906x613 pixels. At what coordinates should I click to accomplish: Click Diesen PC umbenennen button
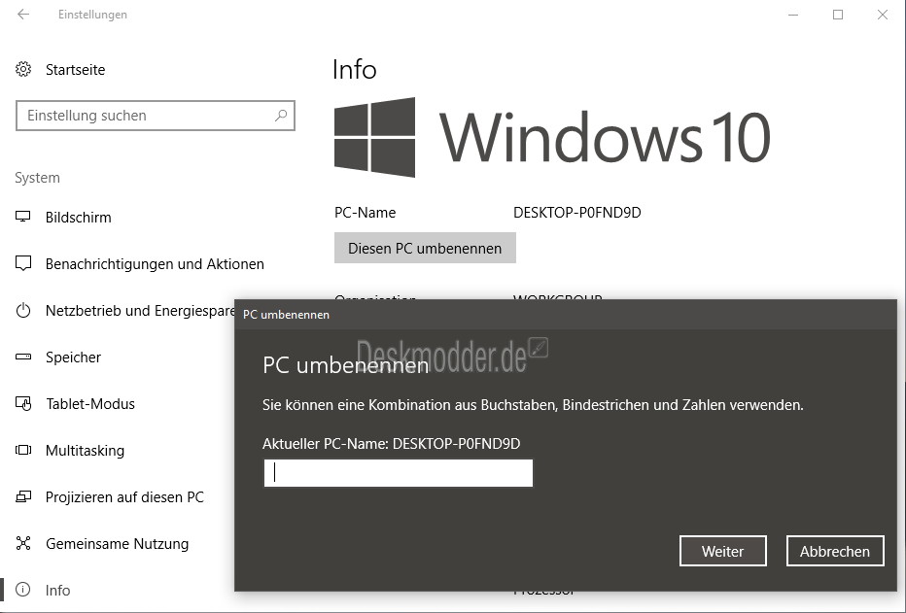click(425, 248)
